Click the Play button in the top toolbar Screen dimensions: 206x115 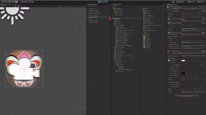(x=99, y=2)
